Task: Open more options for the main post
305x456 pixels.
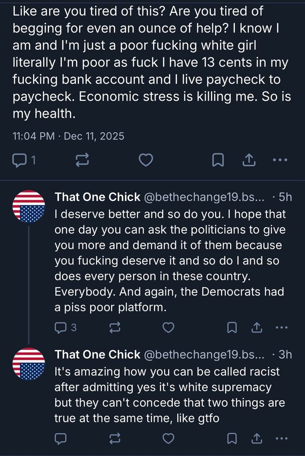Action: click(279, 160)
